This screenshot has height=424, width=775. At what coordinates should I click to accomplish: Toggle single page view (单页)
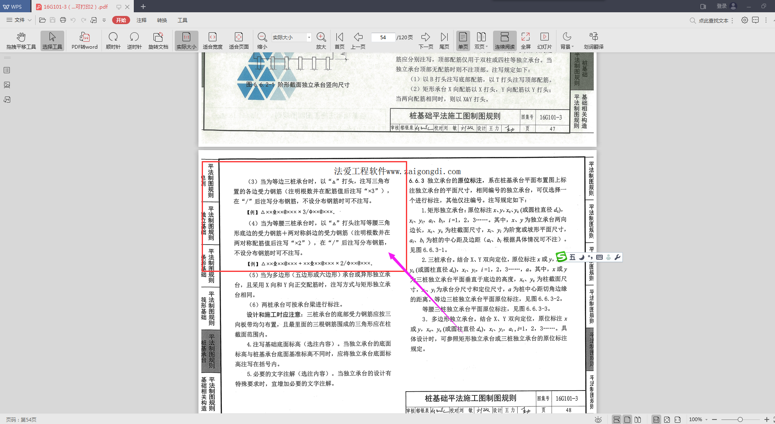coord(463,40)
